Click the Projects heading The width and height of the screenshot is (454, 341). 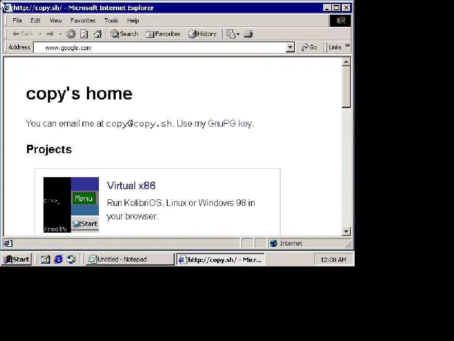click(x=49, y=149)
